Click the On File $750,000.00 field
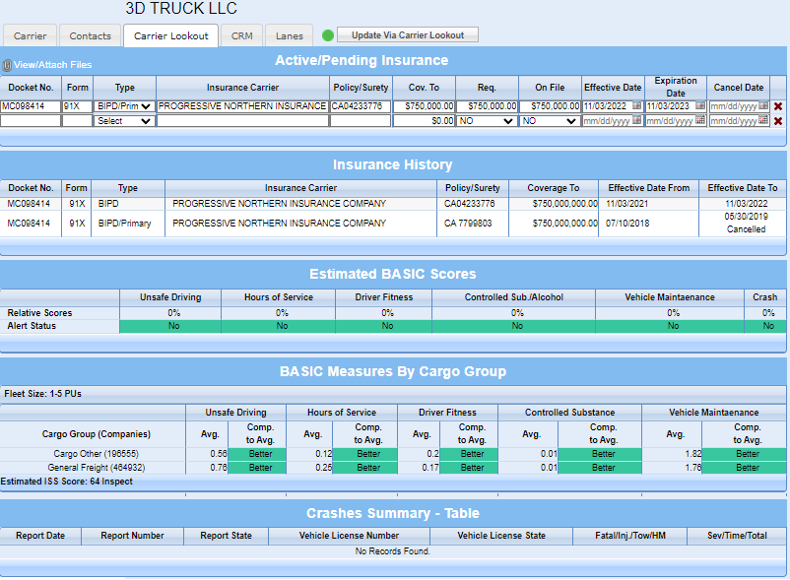The width and height of the screenshot is (790, 580). point(550,106)
